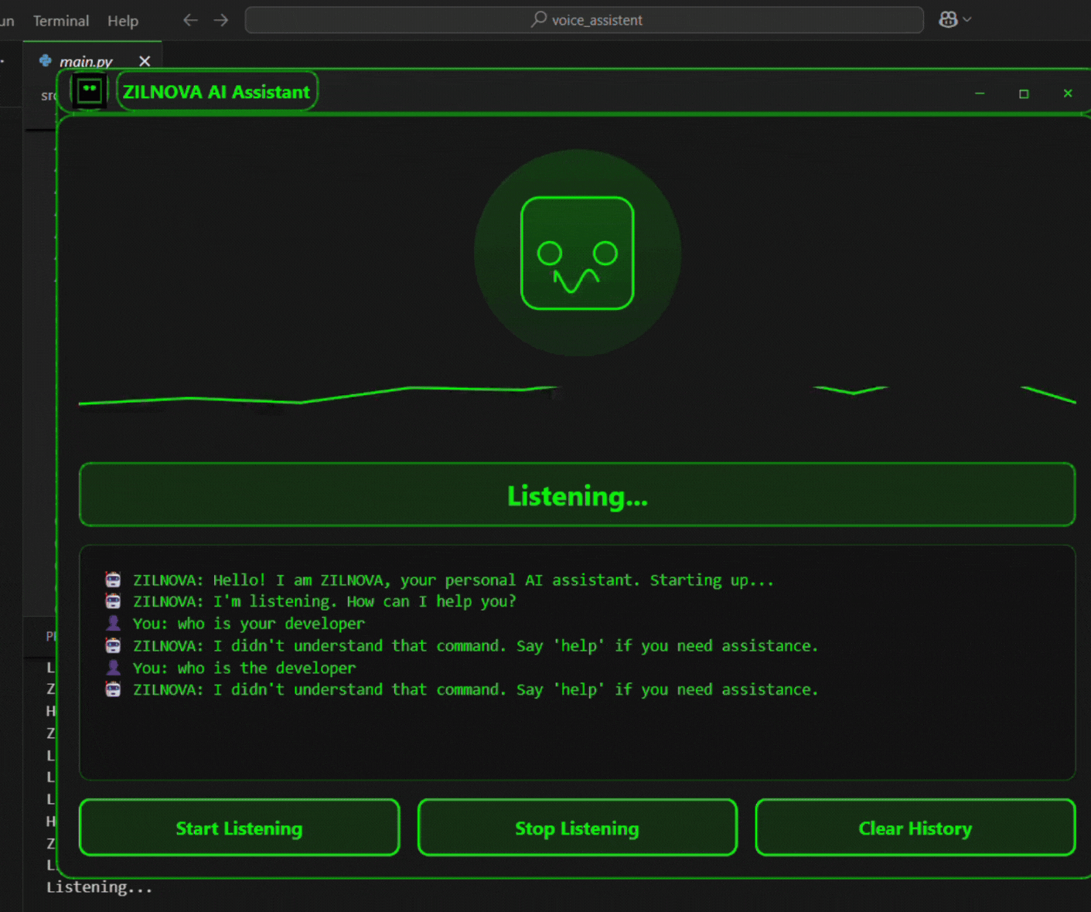Open the Copilot dropdown chevron
1091x912 pixels.
966,19
